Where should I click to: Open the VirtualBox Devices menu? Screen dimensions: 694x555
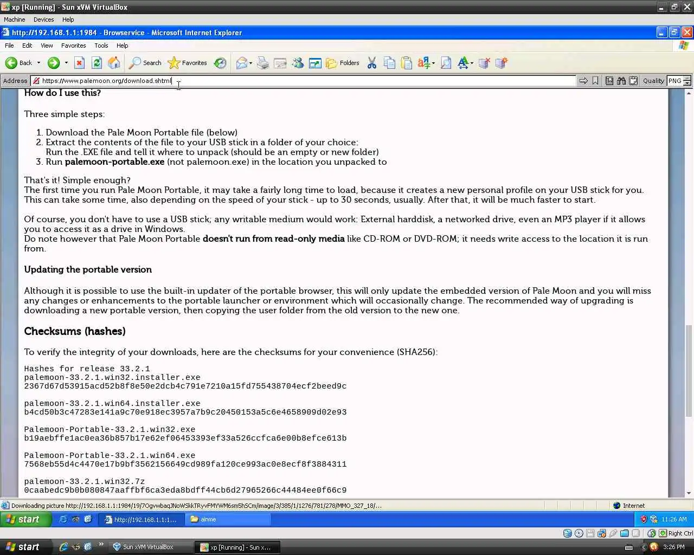click(43, 20)
